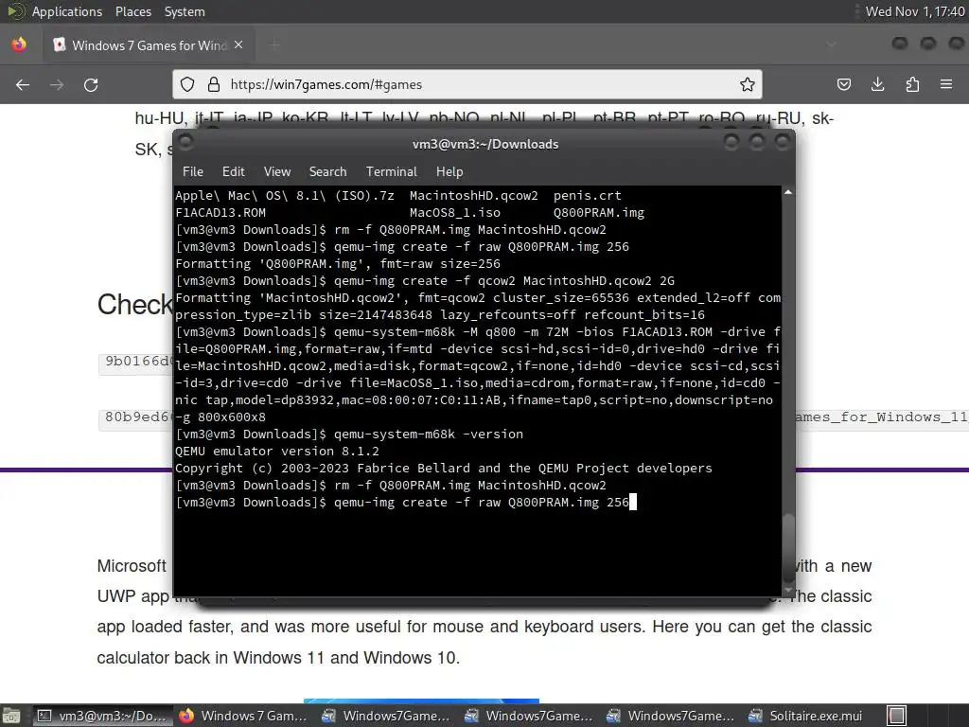This screenshot has height=727, width=969.
Task: Click the terminal scrollbar thumb
Action: coord(788,547)
